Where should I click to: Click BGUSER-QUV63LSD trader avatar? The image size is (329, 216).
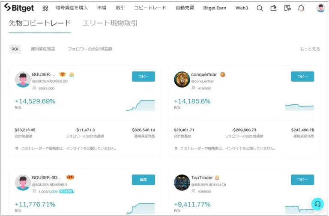[x=23, y=80]
